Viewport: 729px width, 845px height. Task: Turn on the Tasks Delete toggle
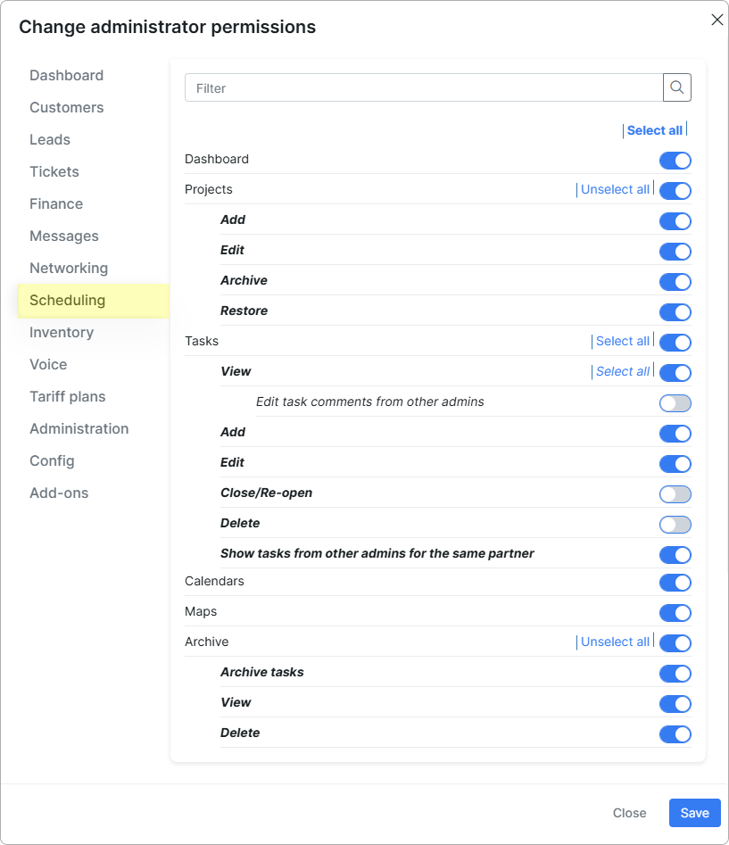point(675,525)
